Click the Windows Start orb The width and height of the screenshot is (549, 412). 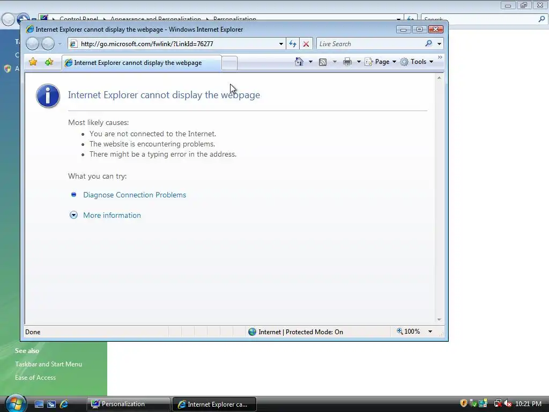coord(16,403)
